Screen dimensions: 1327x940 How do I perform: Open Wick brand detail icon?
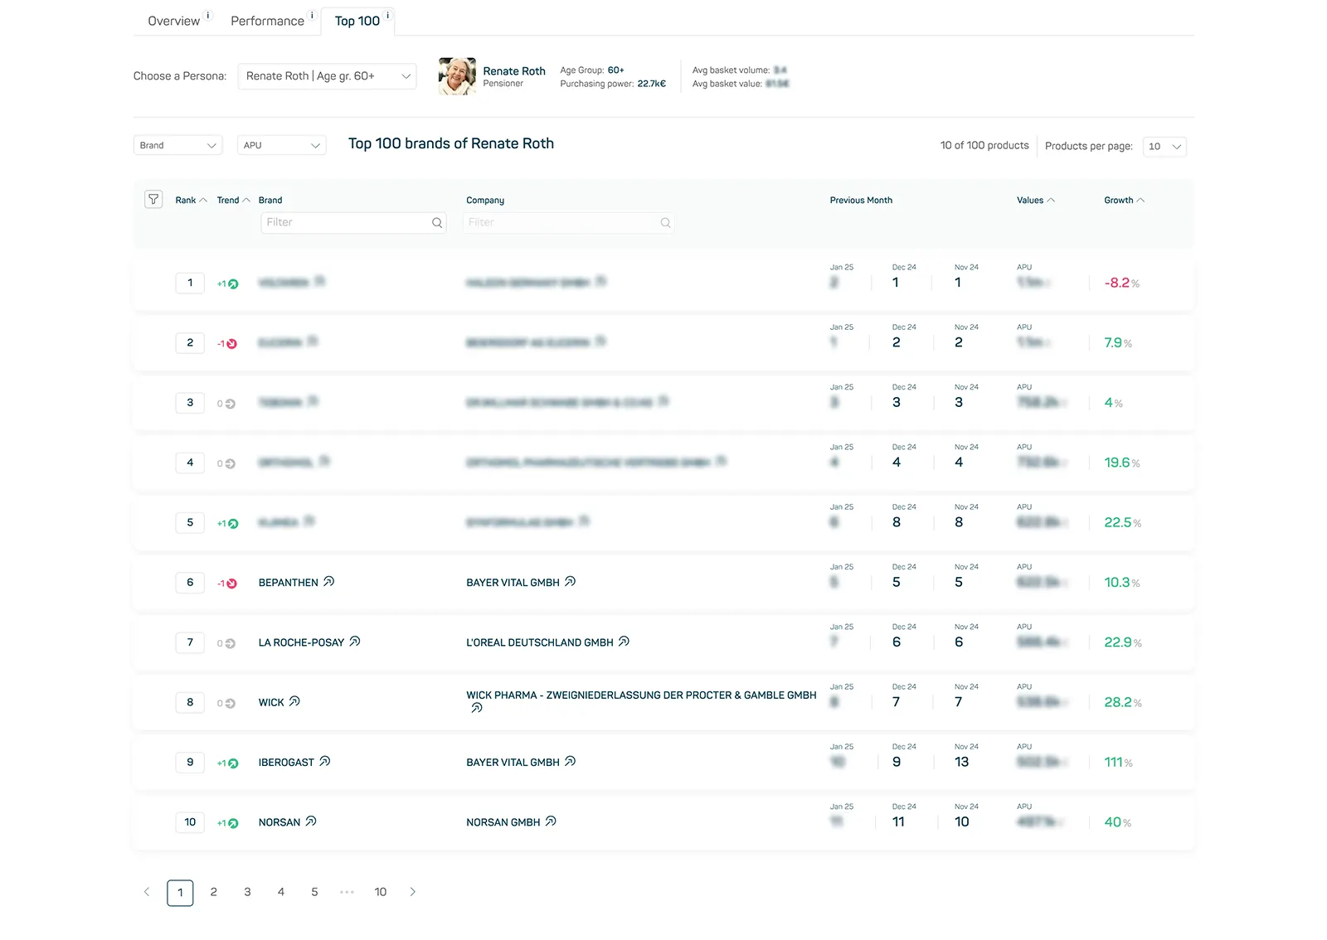[294, 701]
